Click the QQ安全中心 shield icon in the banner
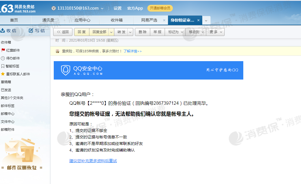Screen dimensions: 301x184 tap(66, 70)
